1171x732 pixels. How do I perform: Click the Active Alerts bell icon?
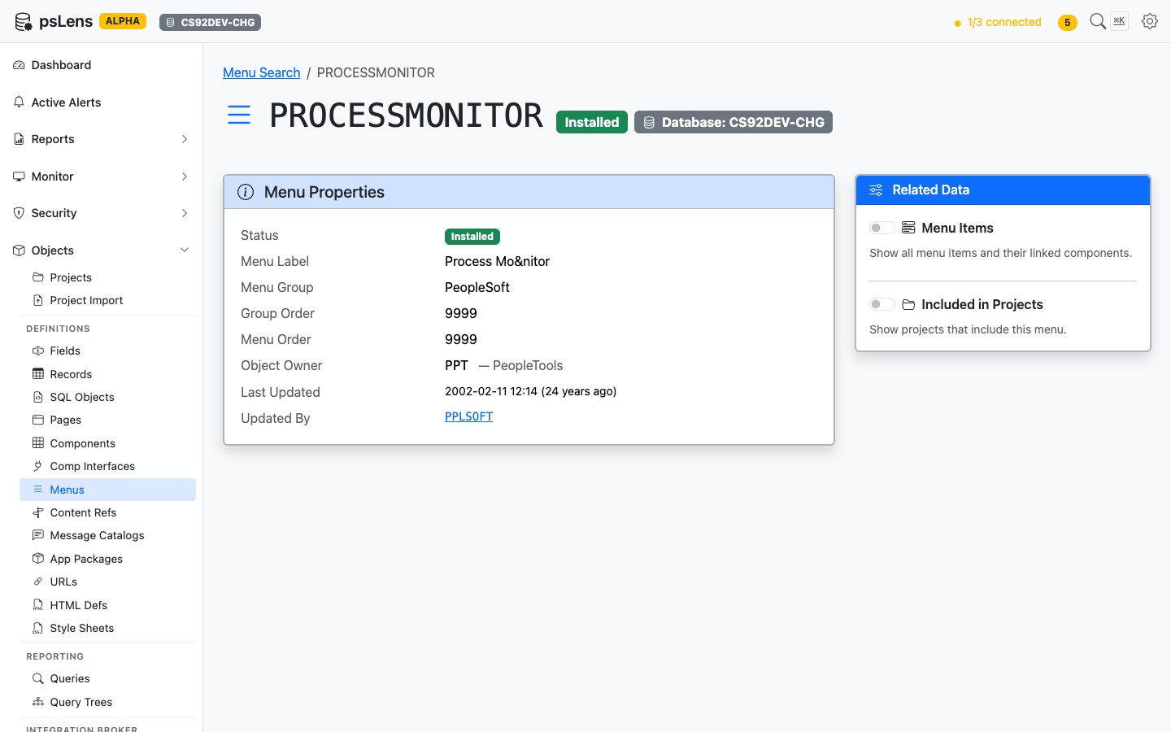[x=19, y=102]
